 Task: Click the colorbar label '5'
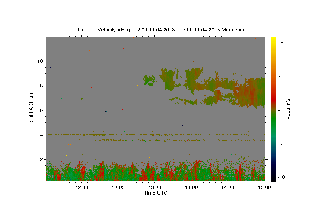[x=279, y=75]
